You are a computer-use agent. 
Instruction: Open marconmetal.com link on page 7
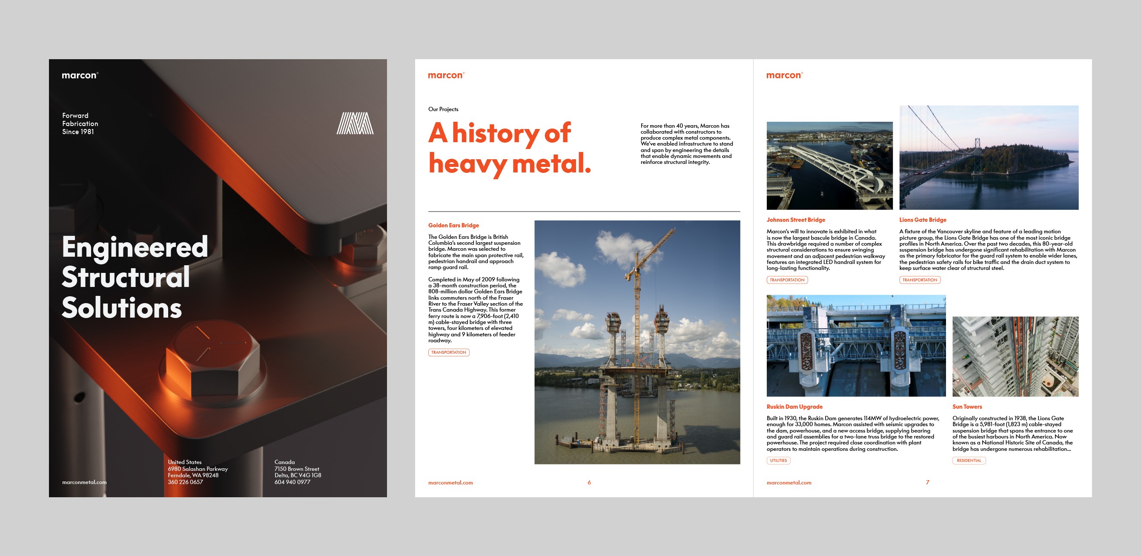point(788,482)
